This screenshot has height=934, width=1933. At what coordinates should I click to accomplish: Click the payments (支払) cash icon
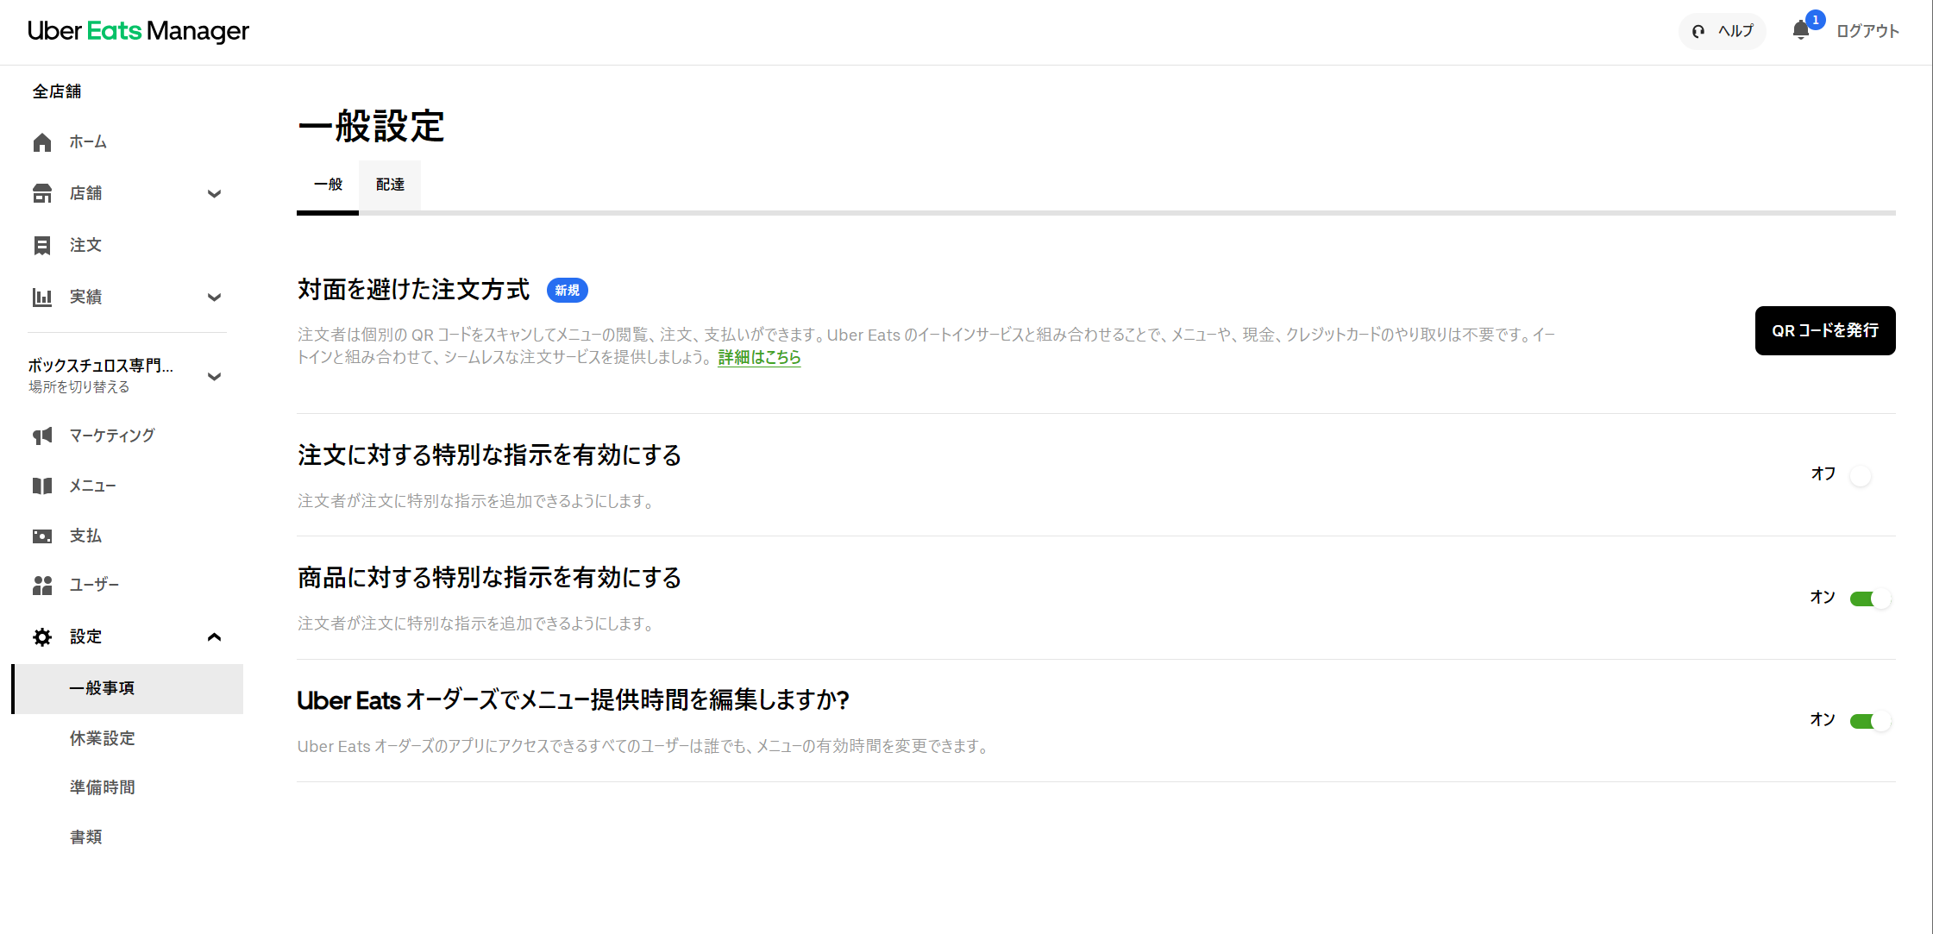pos(42,536)
